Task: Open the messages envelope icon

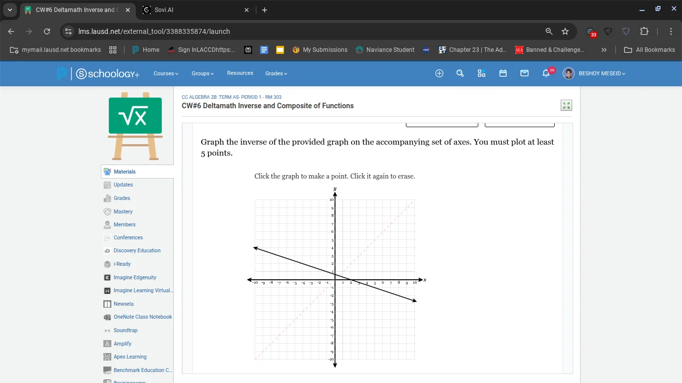Action: (x=524, y=73)
